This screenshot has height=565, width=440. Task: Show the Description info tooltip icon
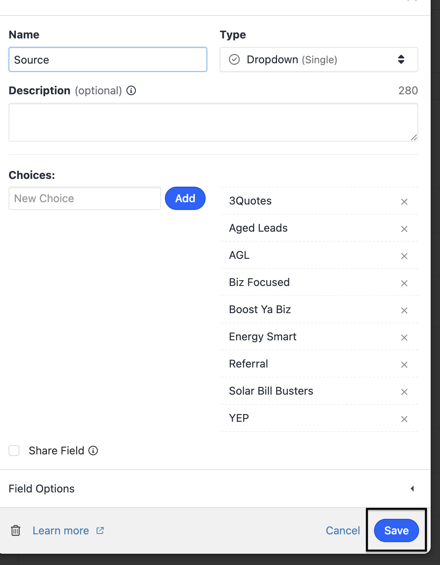click(131, 91)
